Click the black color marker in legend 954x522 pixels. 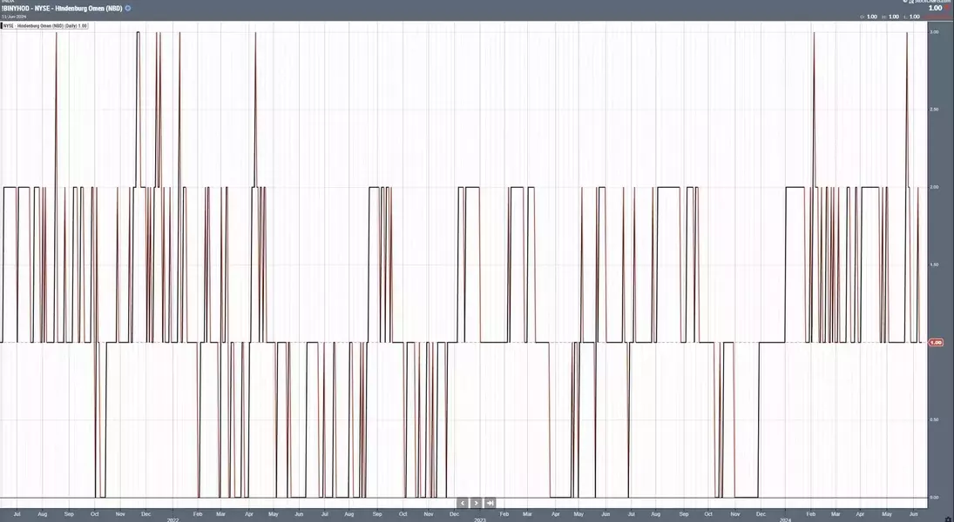click(1, 26)
